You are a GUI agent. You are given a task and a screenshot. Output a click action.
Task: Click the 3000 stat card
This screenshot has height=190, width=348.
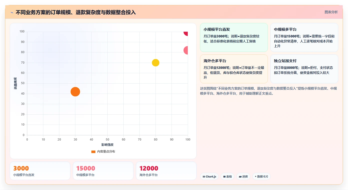pos(40,171)
